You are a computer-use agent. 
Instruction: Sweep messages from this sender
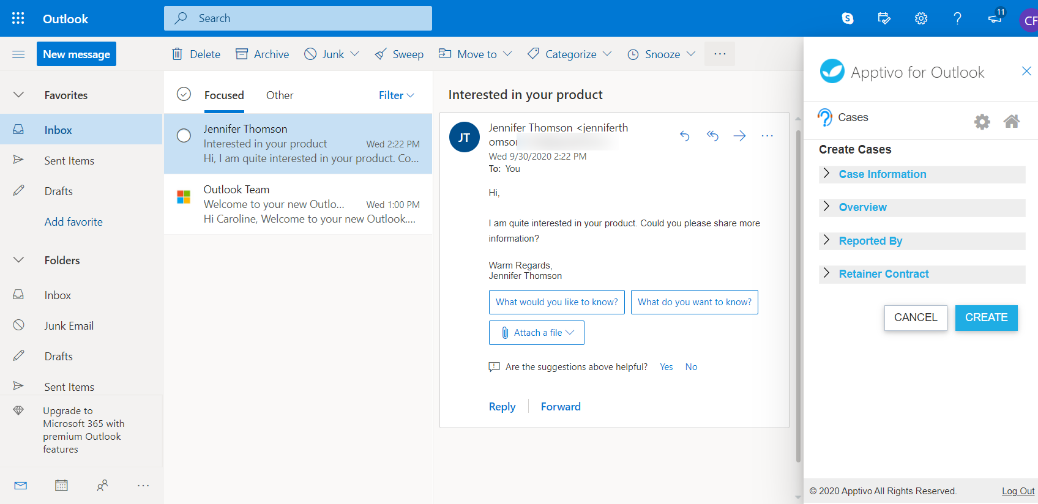point(399,54)
